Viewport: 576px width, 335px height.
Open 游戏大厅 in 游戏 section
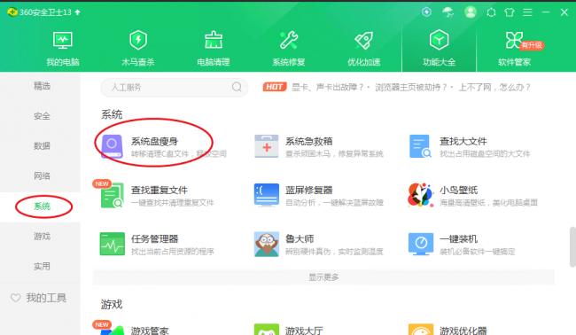pyautogui.click(x=304, y=331)
